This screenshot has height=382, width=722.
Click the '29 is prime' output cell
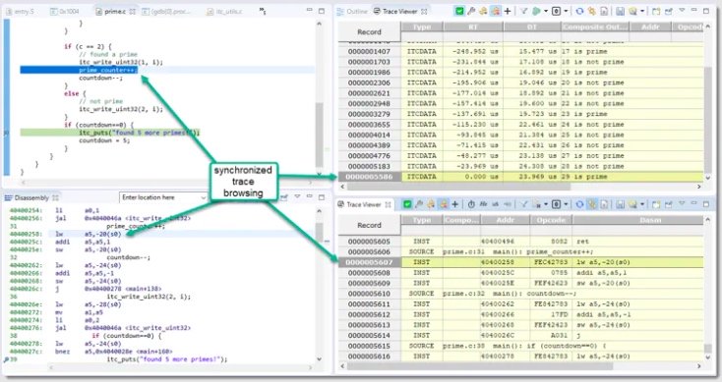click(584, 177)
